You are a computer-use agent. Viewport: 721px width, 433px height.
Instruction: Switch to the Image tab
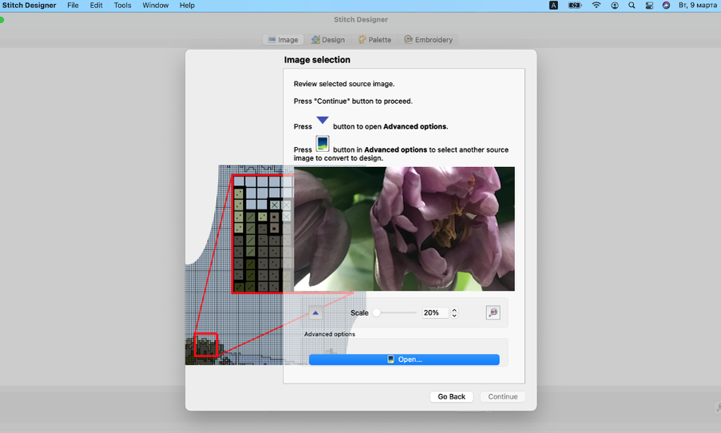click(283, 40)
